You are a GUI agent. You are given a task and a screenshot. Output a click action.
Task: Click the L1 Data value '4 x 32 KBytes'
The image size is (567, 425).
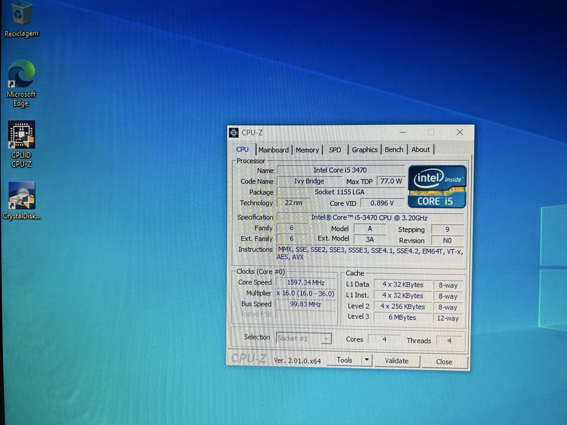403,284
